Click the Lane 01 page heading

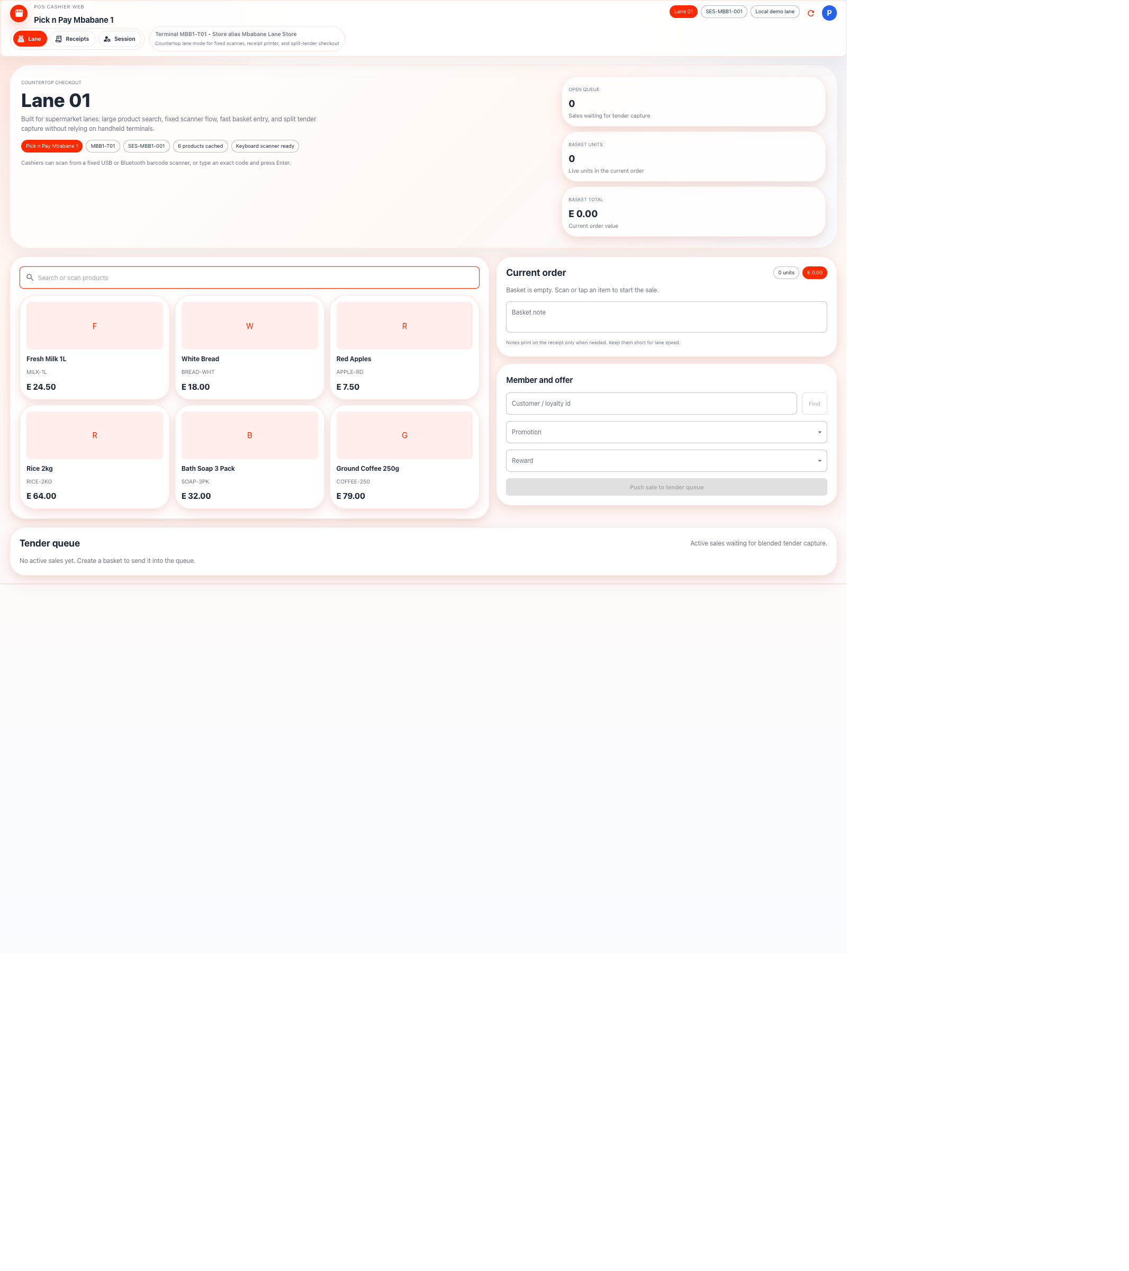[x=56, y=100]
